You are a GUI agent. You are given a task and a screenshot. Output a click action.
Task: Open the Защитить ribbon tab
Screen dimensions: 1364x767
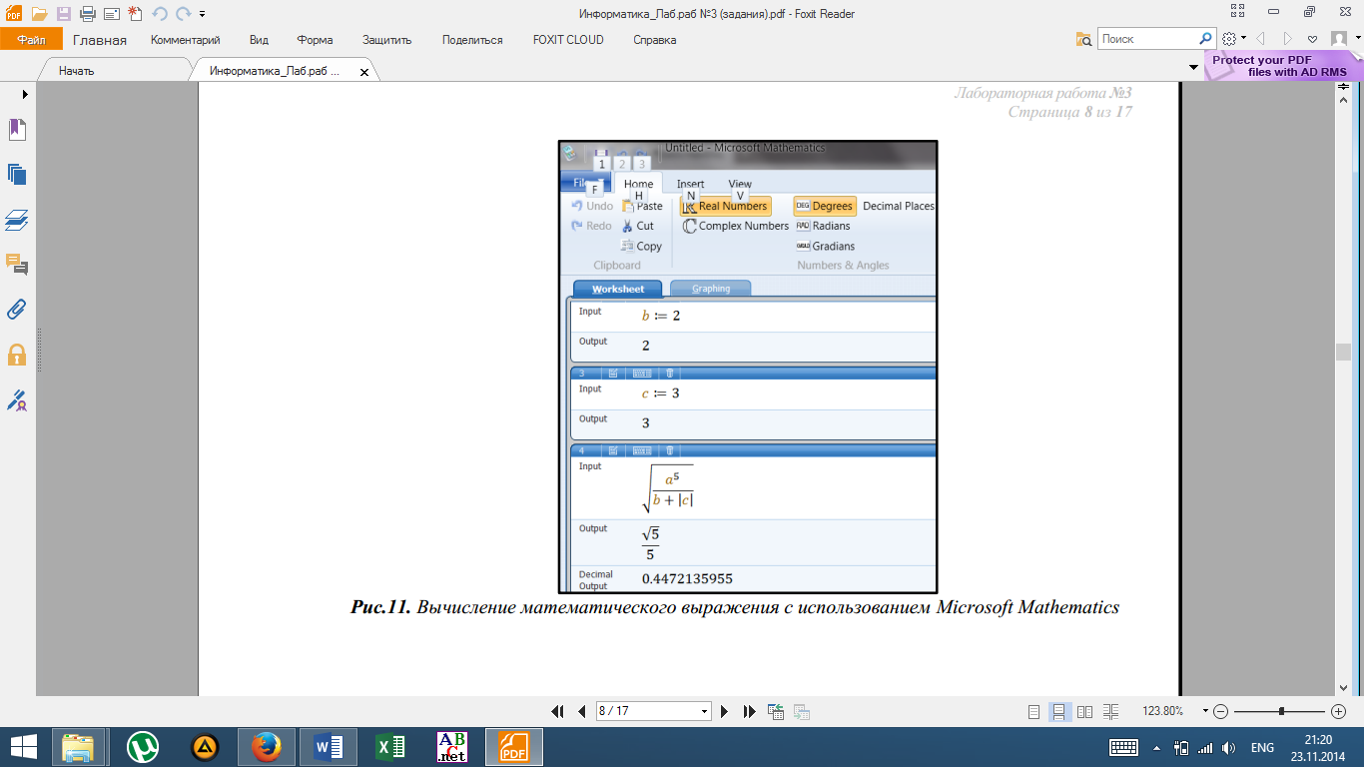(387, 40)
